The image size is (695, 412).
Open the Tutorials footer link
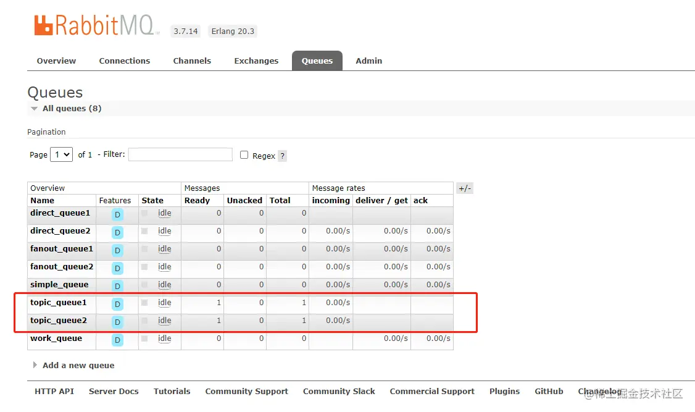click(172, 391)
